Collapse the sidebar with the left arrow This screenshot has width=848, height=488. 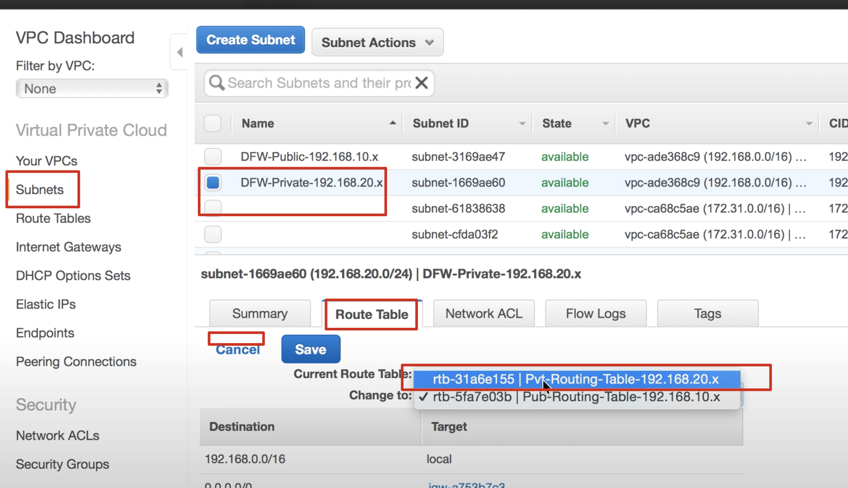point(180,52)
